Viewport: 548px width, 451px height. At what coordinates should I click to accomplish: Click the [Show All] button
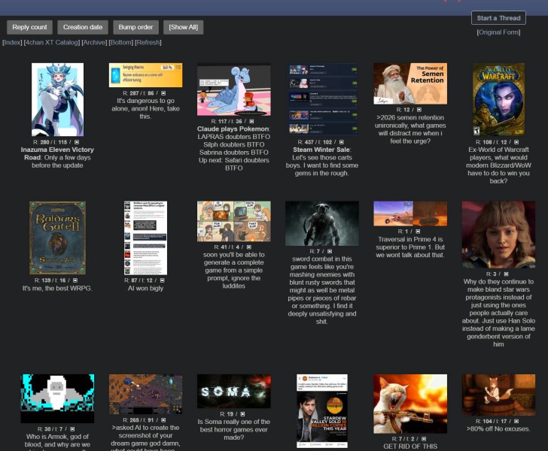(x=184, y=27)
